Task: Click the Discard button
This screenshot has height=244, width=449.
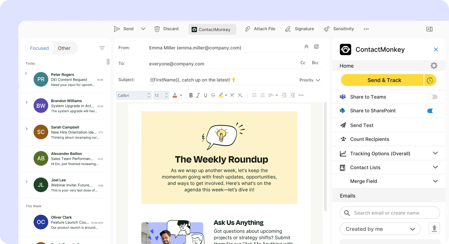Action: [167, 29]
